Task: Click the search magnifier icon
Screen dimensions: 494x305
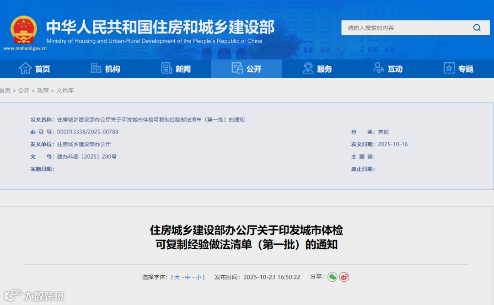Action: (477, 27)
